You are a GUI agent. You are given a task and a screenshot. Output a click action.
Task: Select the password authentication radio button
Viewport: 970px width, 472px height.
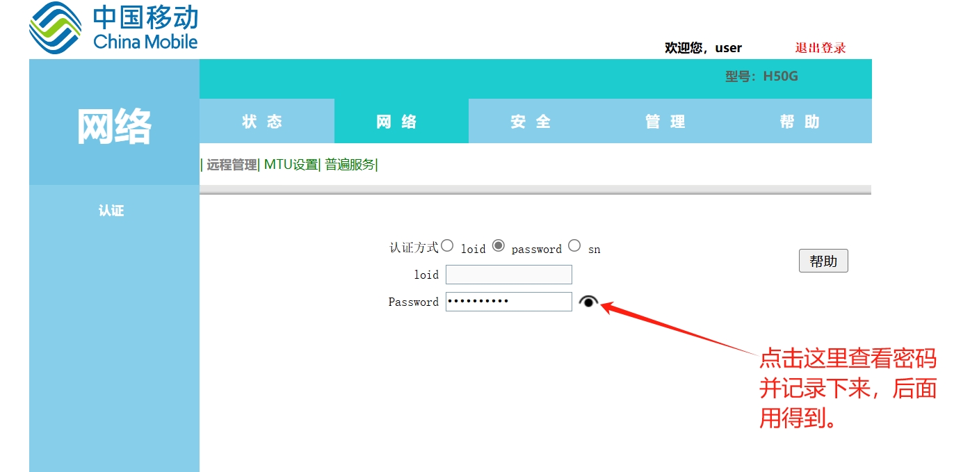498,245
